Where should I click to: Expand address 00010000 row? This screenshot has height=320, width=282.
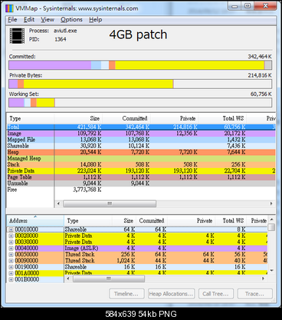coord(11,229)
